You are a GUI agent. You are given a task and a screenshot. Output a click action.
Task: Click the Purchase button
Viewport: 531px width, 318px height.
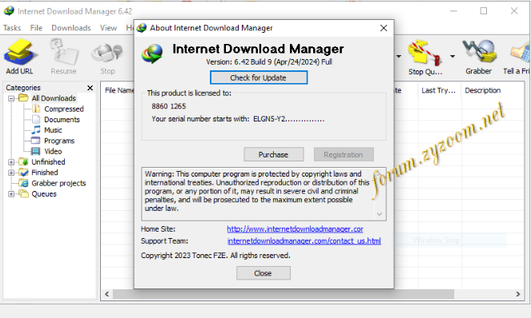(x=274, y=154)
